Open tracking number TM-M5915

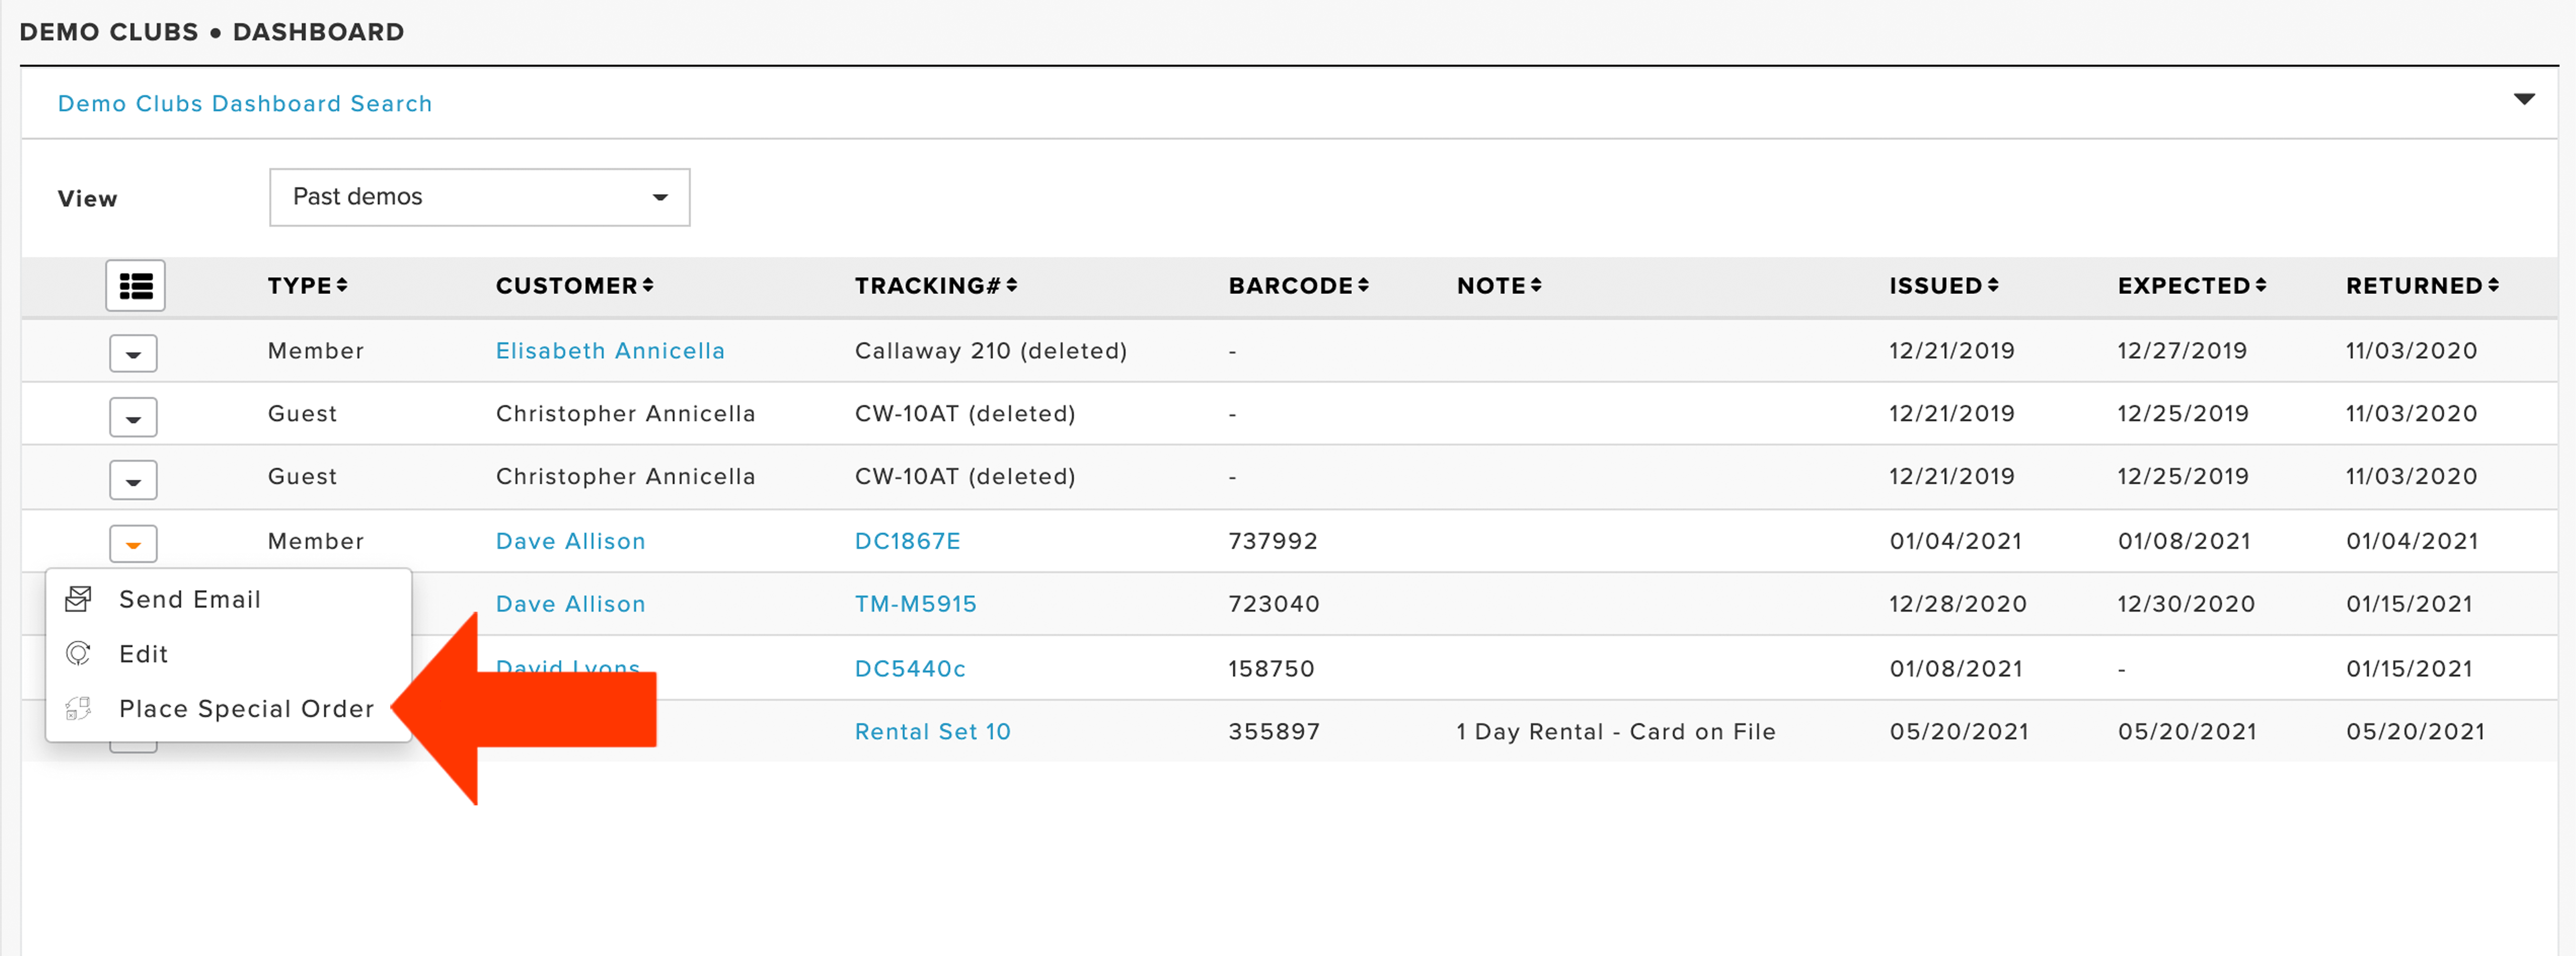(x=915, y=604)
